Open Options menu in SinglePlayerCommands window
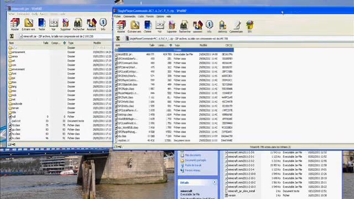 (160, 17)
